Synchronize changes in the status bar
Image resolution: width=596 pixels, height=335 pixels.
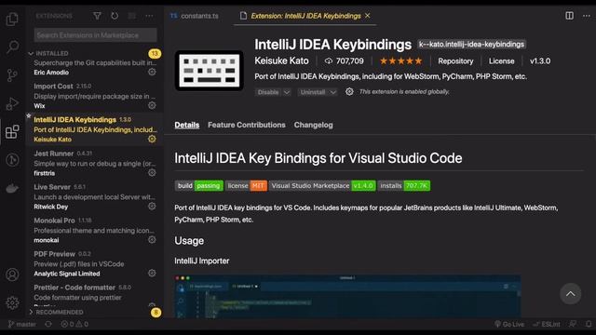tap(48, 324)
